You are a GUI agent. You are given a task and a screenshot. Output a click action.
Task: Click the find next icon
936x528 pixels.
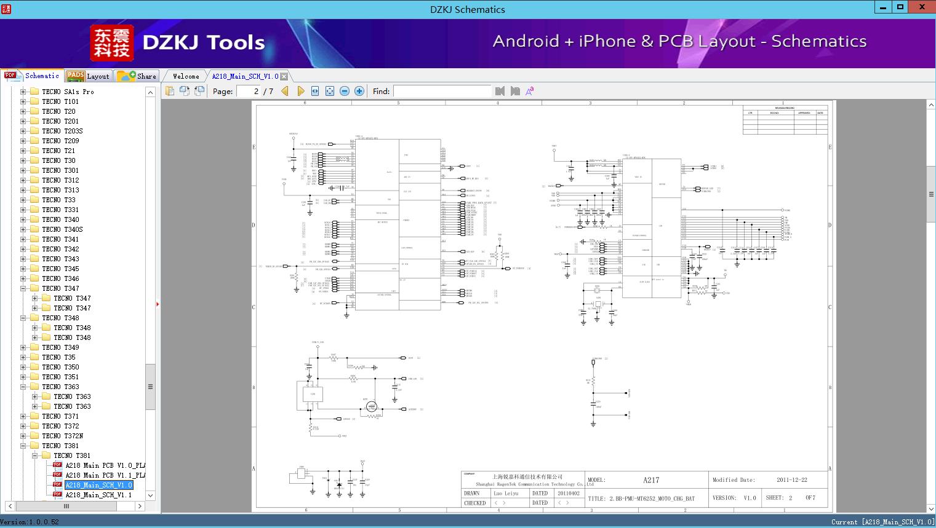515,91
